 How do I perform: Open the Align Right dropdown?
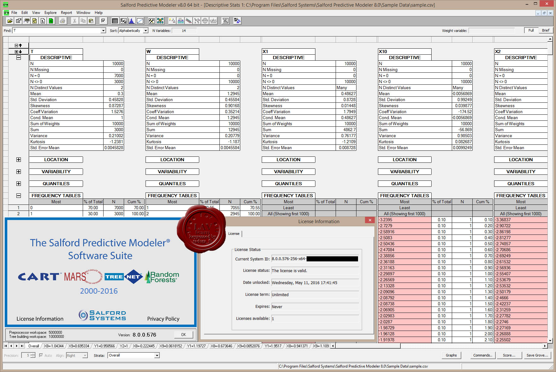(x=85, y=356)
